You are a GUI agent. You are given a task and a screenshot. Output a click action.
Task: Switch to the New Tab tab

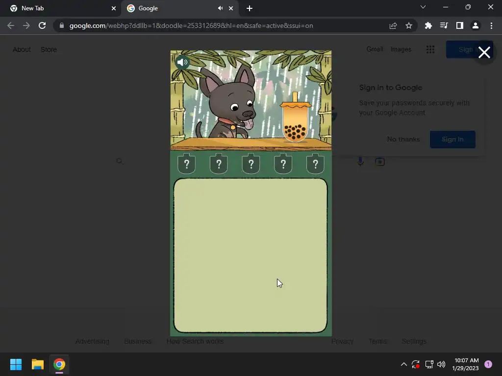pyautogui.click(x=60, y=8)
